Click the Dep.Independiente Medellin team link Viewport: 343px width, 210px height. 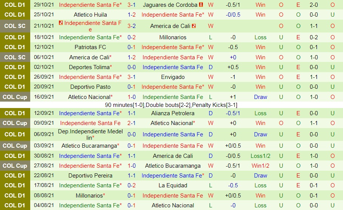(90, 134)
